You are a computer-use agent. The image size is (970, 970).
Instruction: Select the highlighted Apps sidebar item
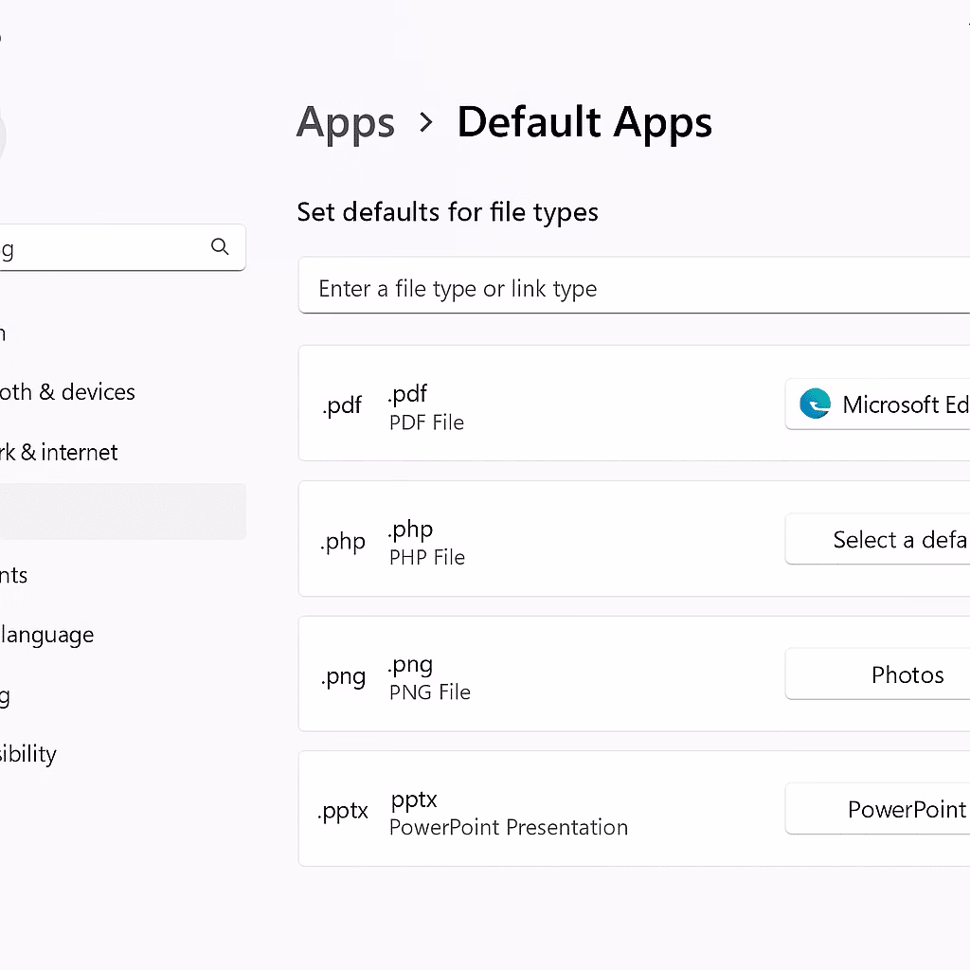114,512
